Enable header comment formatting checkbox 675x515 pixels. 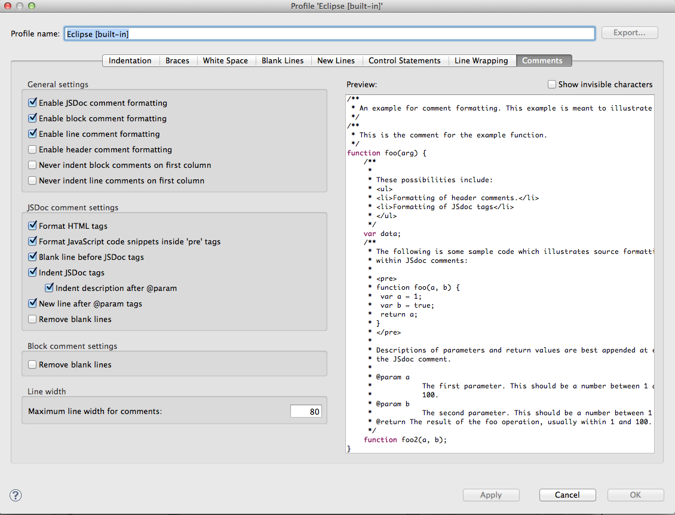(33, 149)
